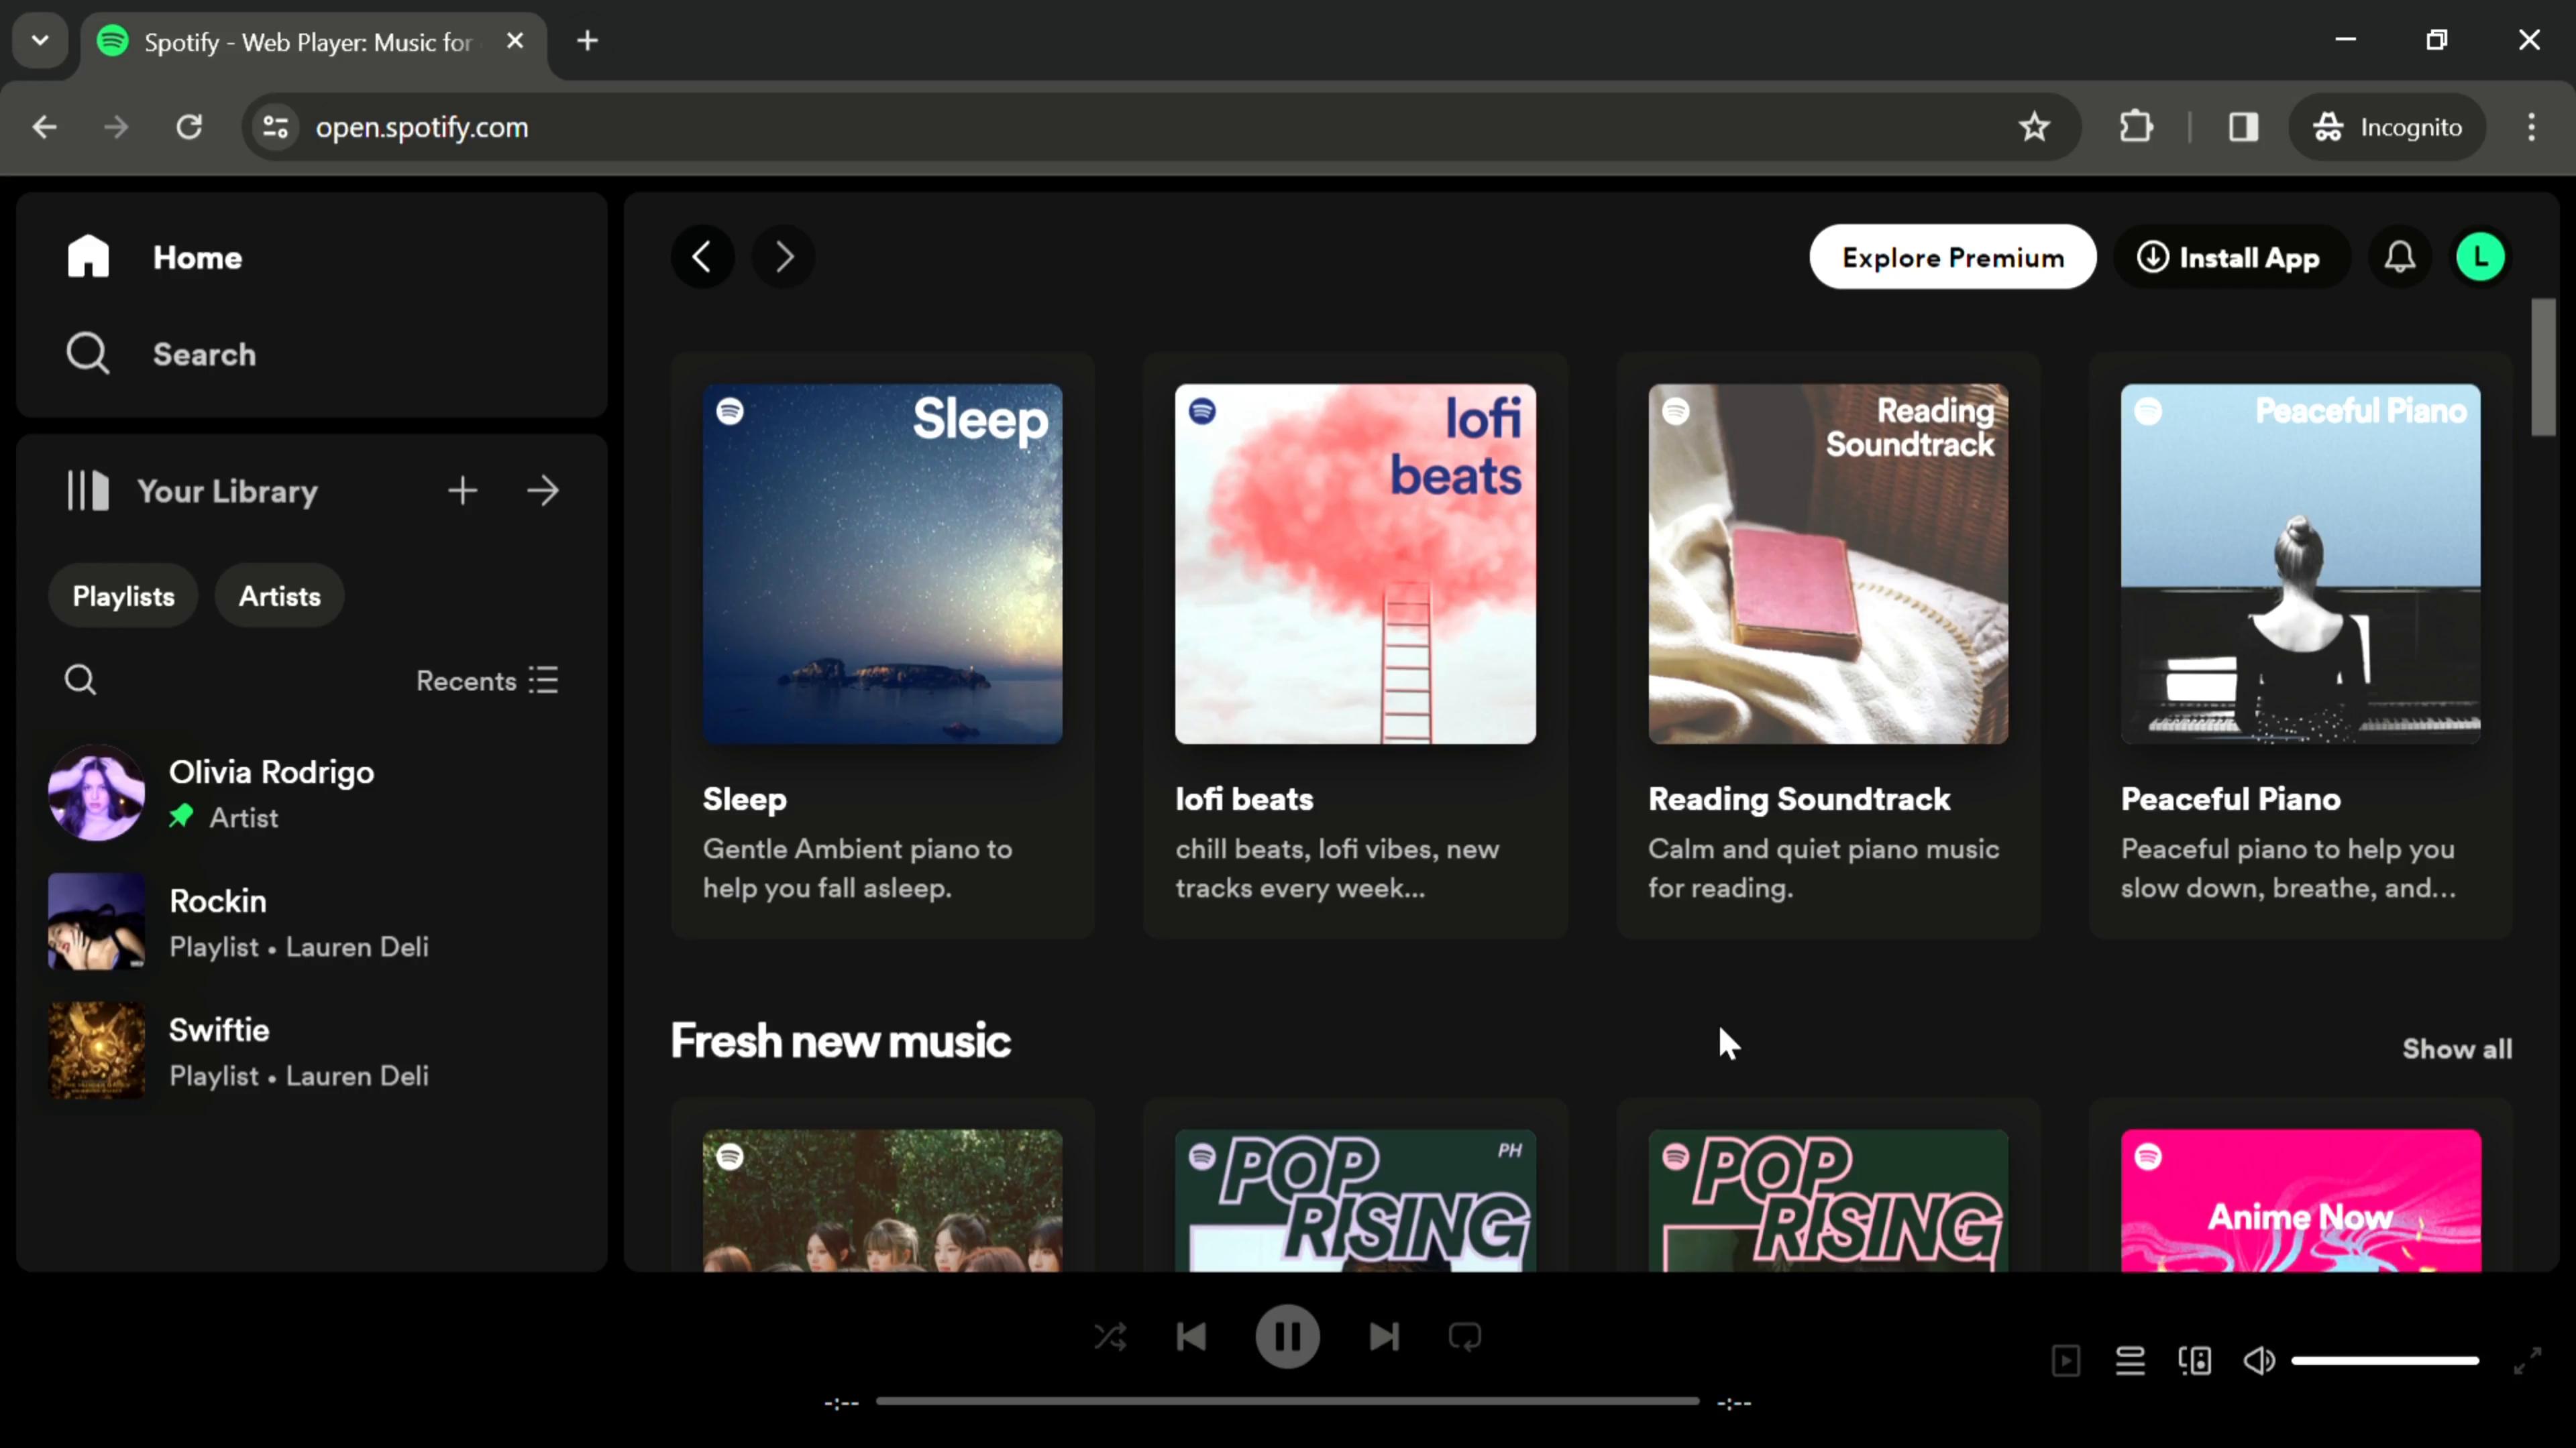Select the Artists filter tab
Screen dimensions: 2576x1448
click(x=278, y=597)
